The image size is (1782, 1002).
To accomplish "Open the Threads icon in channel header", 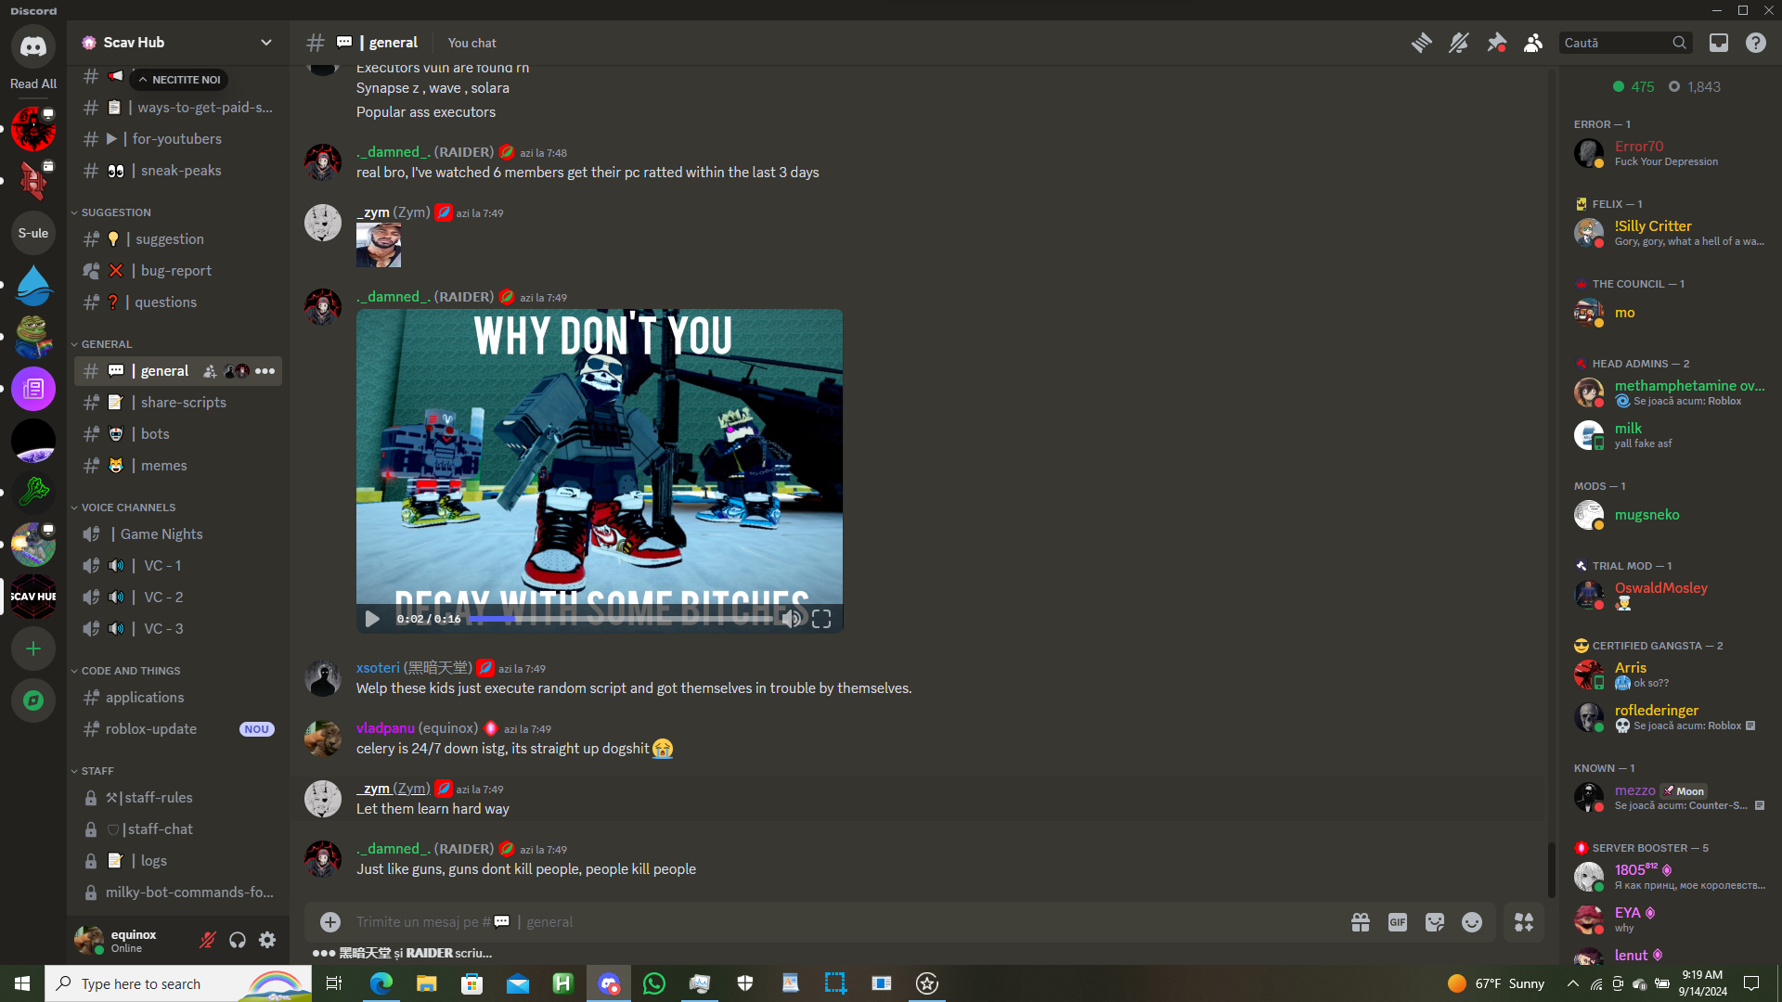I will (x=1421, y=43).
